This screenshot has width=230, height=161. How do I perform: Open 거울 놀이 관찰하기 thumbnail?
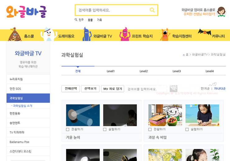coord(83,115)
